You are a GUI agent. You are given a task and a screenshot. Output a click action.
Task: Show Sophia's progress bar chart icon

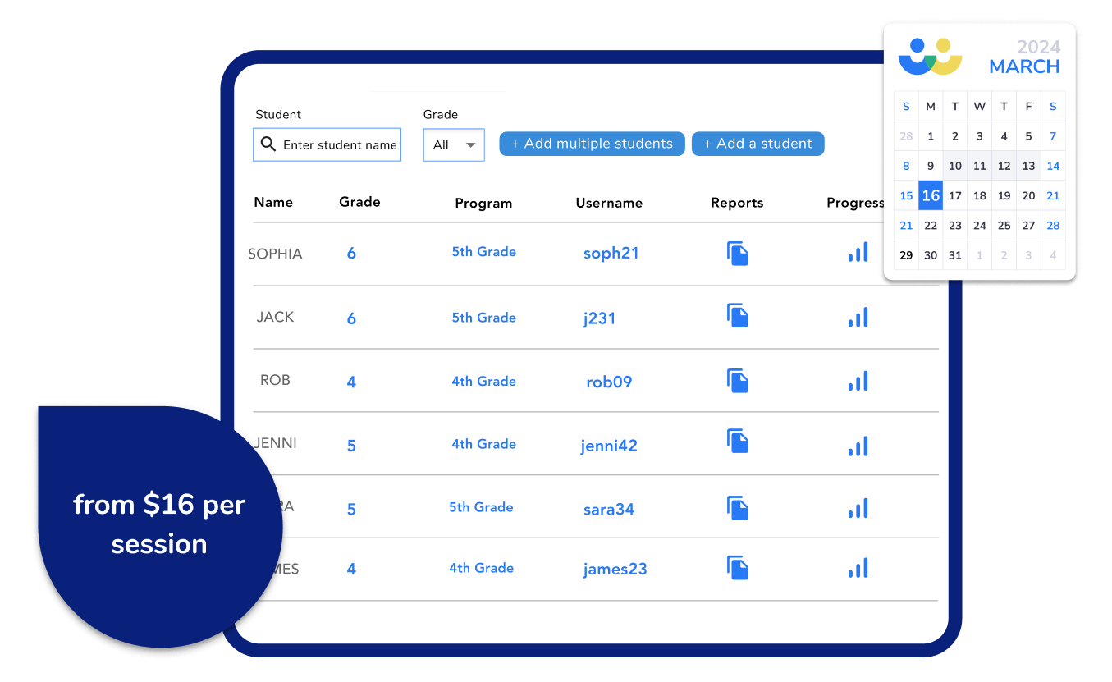(x=858, y=253)
